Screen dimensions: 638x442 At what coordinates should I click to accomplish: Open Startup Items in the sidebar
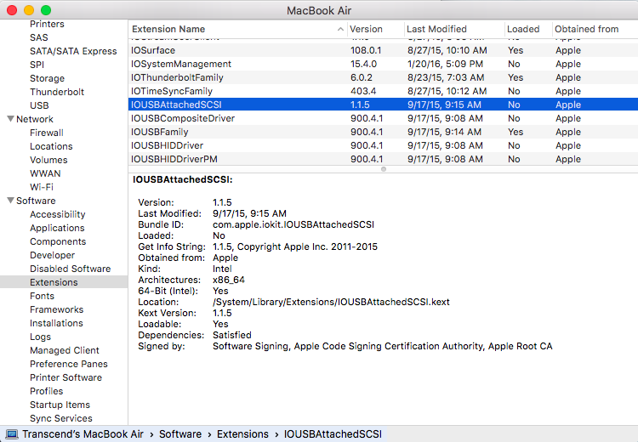60,405
